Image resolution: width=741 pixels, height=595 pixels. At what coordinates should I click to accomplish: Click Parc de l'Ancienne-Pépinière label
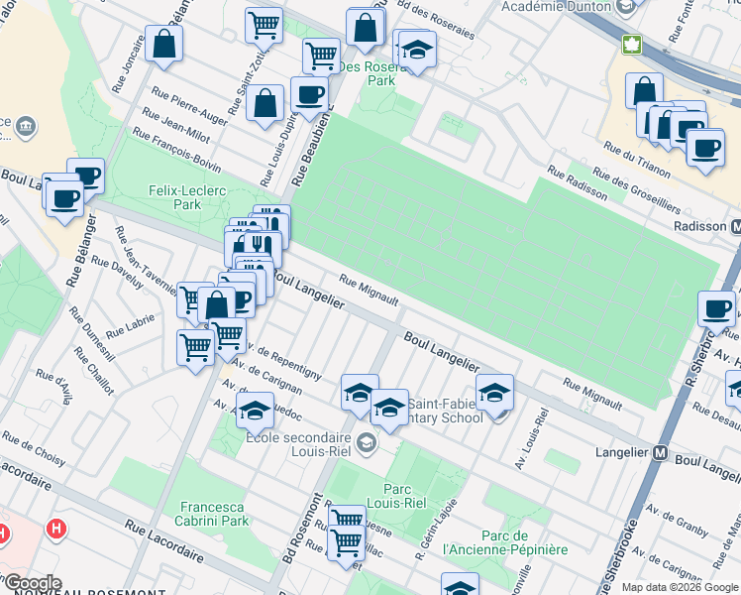(x=505, y=543)
